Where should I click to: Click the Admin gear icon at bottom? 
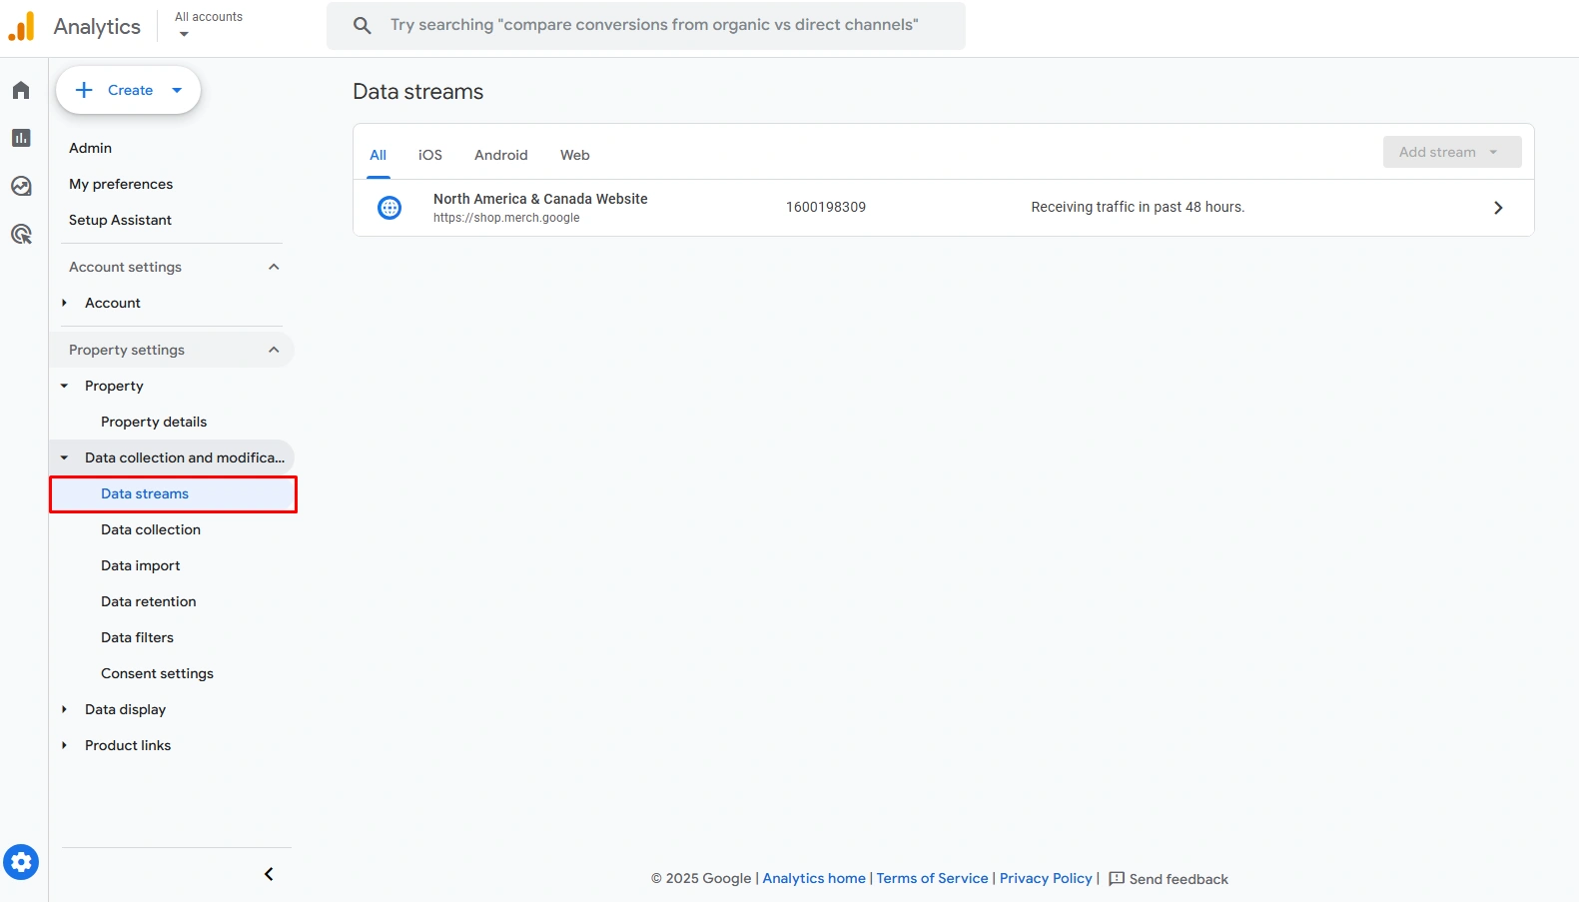coord(21,861)
